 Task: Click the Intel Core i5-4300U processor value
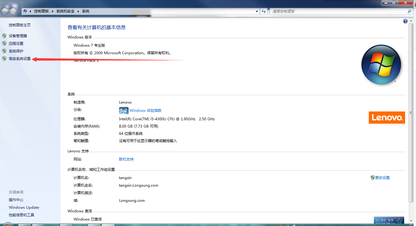pyautogui.click(x=167, y=119)
